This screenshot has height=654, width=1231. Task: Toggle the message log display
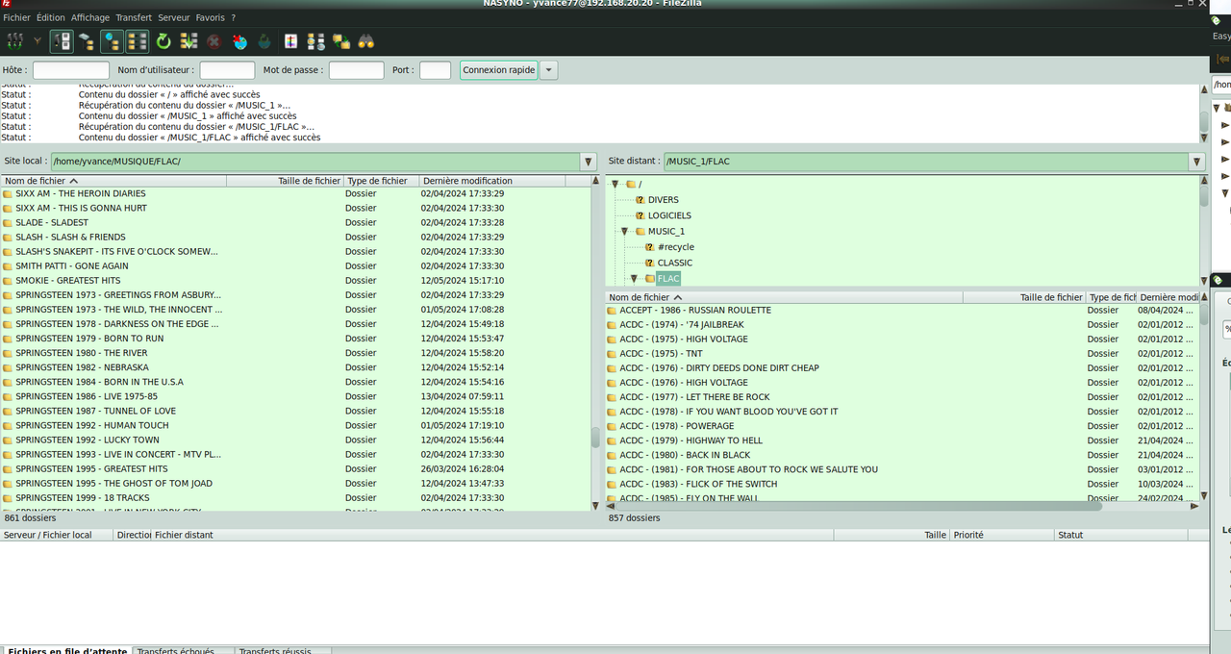[x=62, y=41]
